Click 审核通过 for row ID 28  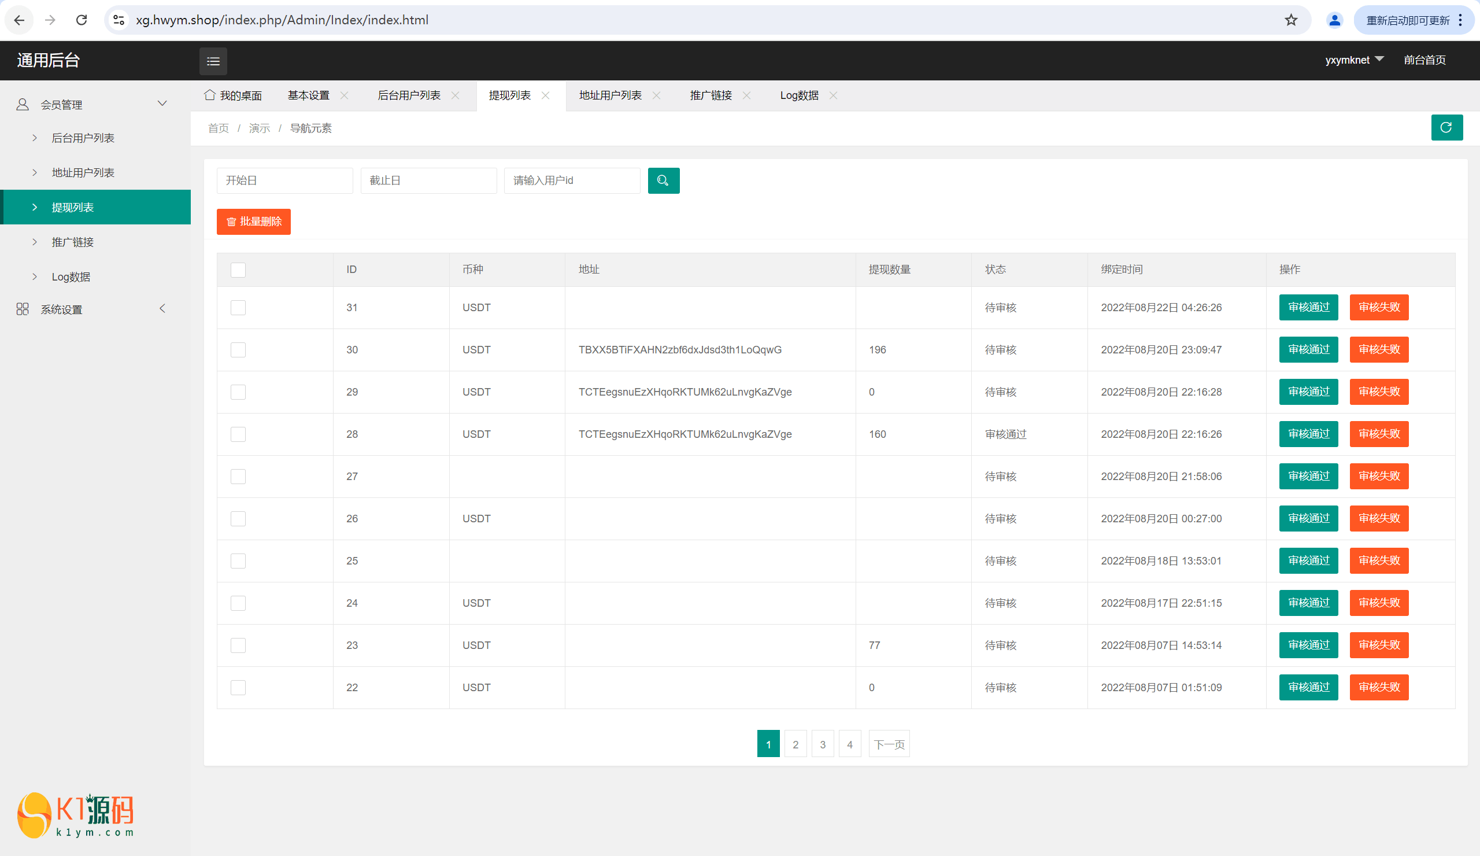(1308, 434)
